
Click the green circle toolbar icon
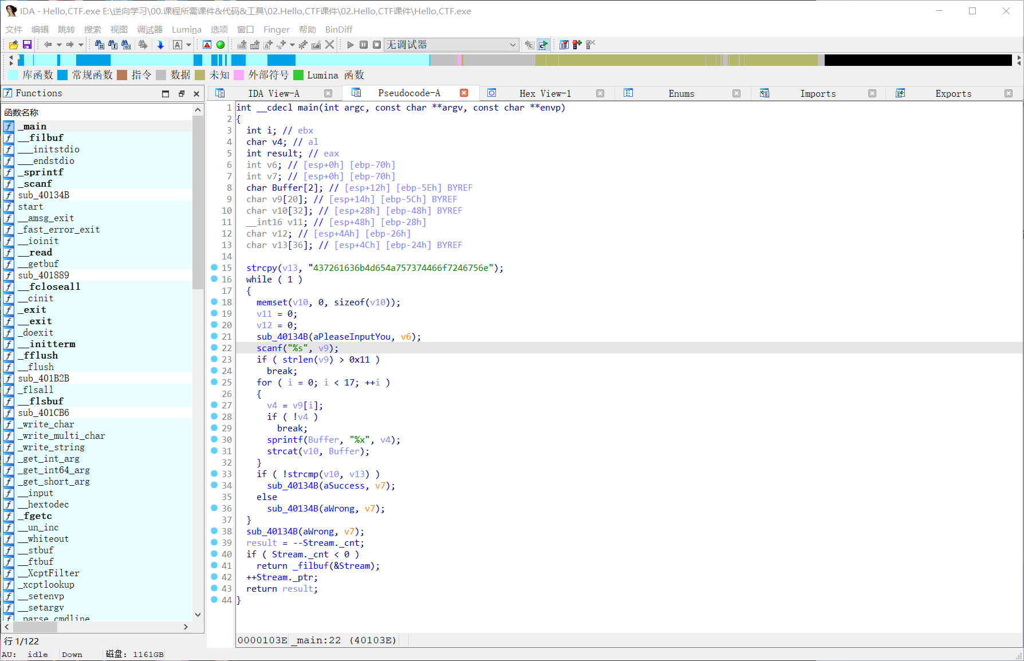220,45
